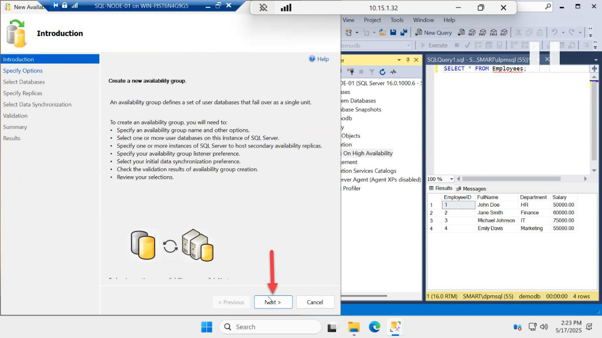Click the Undo arrow icon in toolbar
Viewport: 602px width, 338px height.
tap(554, 33)
